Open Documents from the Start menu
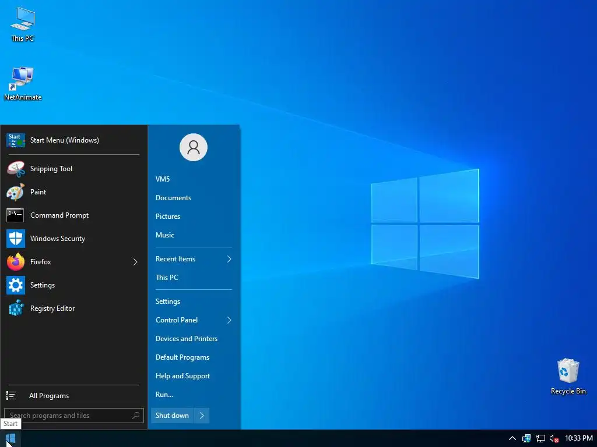 (x=173, y=198)
